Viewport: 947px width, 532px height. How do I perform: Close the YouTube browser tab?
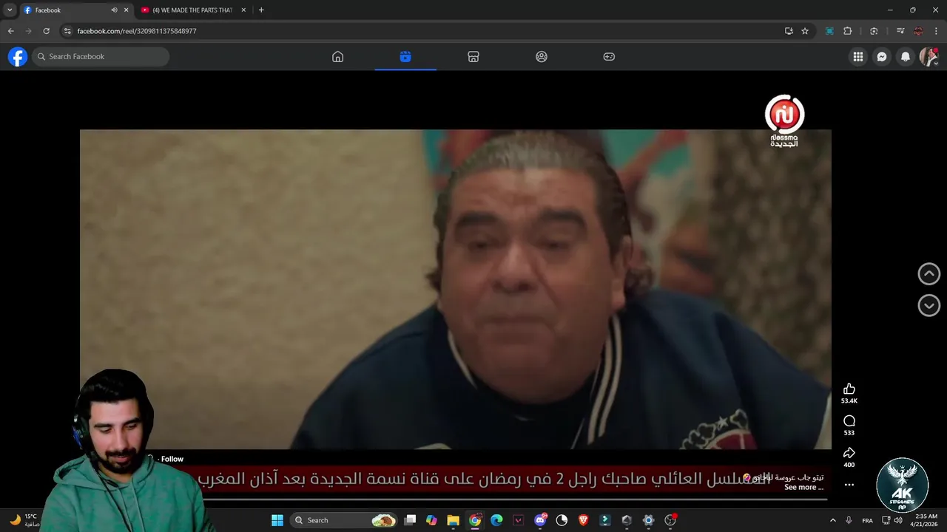[243, 10]
